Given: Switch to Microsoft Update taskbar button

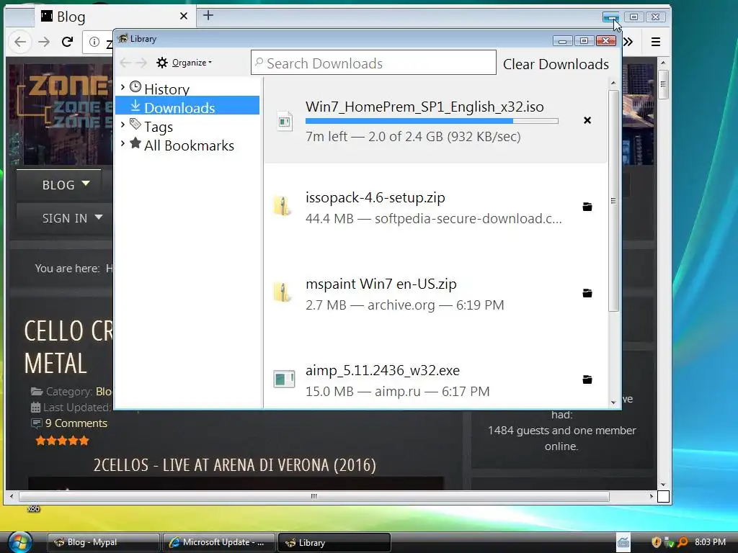Looking at the screenshot, I should click(x=218, y=542).
